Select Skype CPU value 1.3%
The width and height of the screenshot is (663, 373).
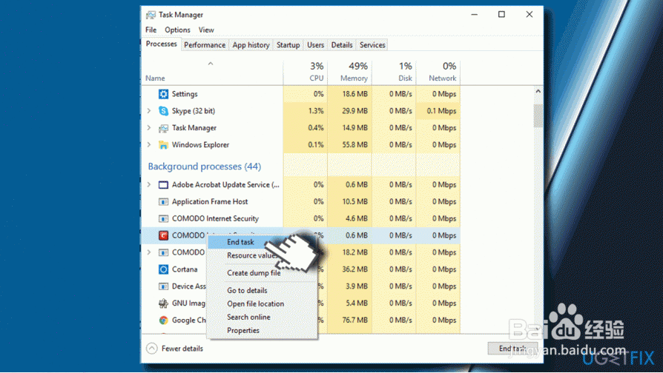point(316,111)
